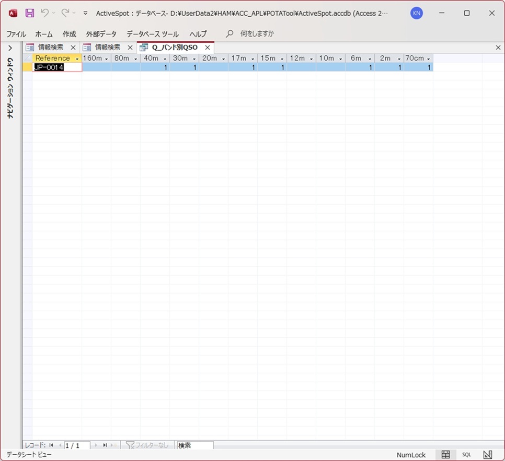Screen dimensions: 505x461
Task: Go to first record navigation arrow
Action: click(x=51, y=445)
